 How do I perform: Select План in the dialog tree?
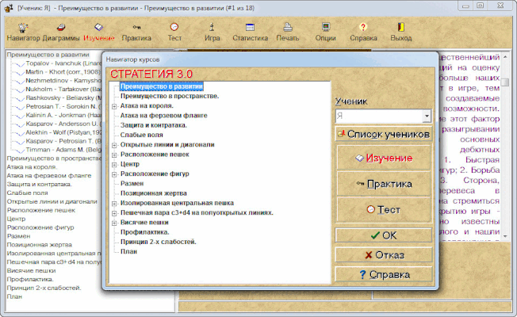tap(128, 252)
